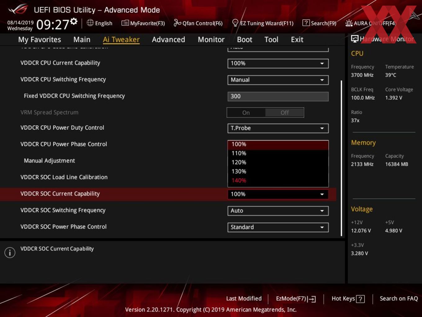
Task: Click Fixed VDDCR CPU Switching Frequency field
Action: 278,96
